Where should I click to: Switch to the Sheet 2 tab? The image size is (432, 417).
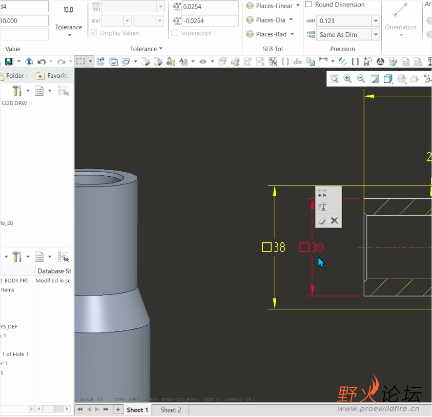[x=171, y=410]
